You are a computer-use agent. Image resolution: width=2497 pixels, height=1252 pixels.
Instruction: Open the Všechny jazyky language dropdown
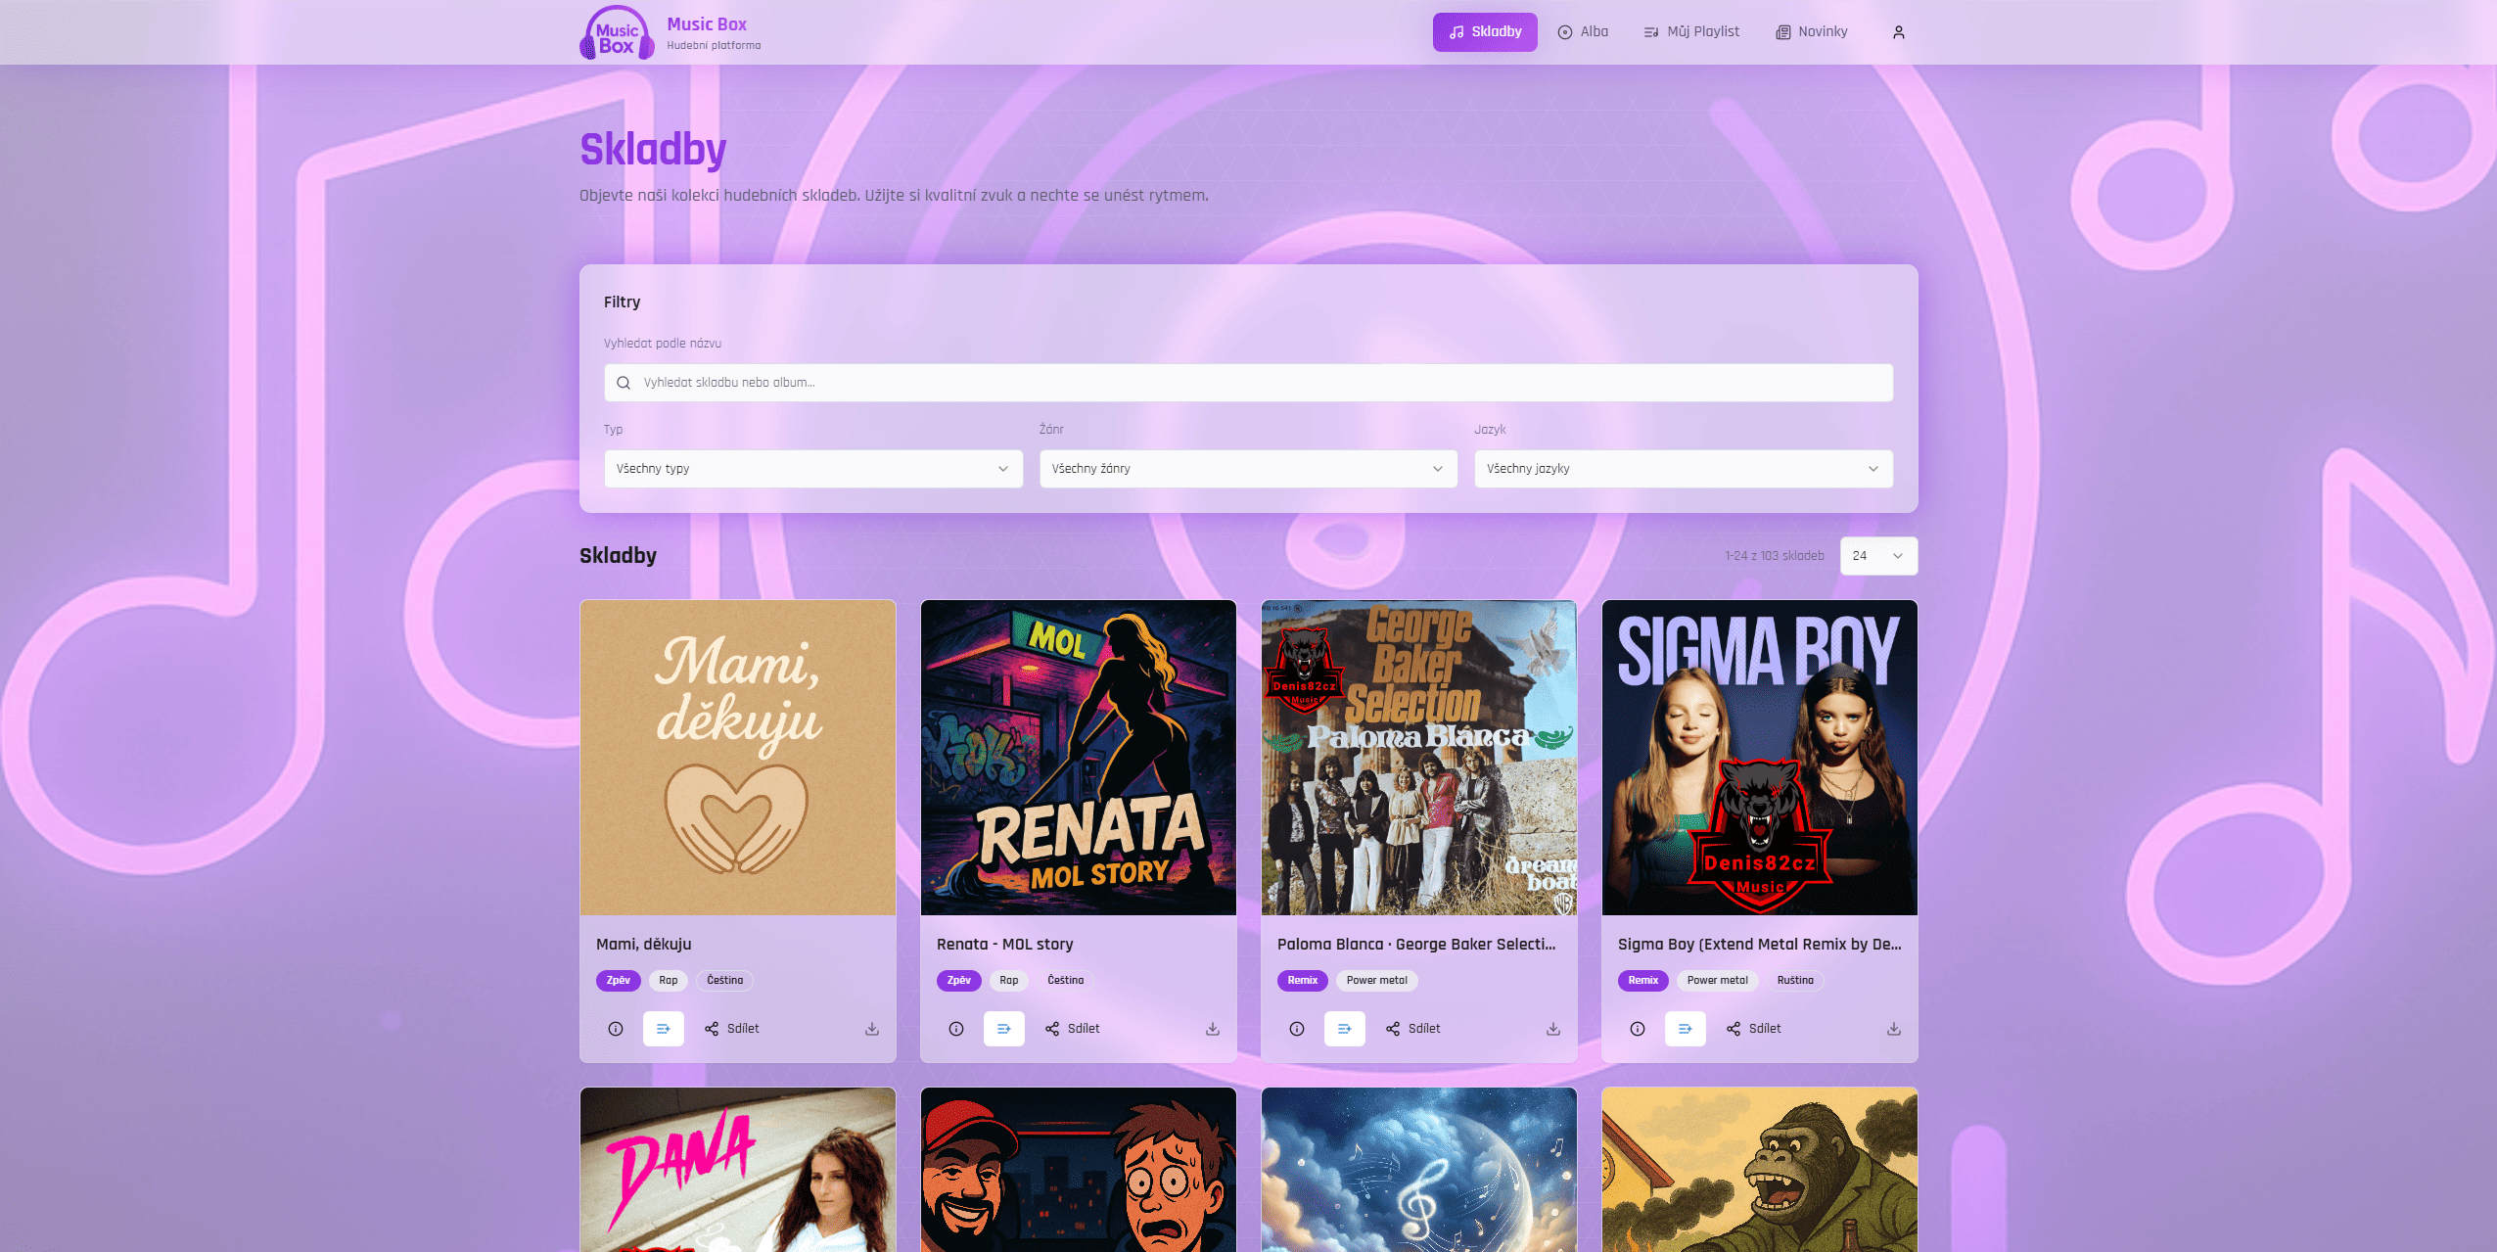pyautogui.click(x=1683, y=469)
